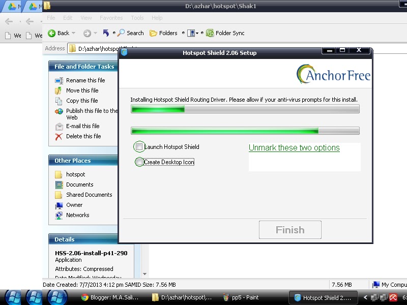Collapse the Details panel header
The height and width of the screenshot is (305, 407).
[x=83, y=239]
